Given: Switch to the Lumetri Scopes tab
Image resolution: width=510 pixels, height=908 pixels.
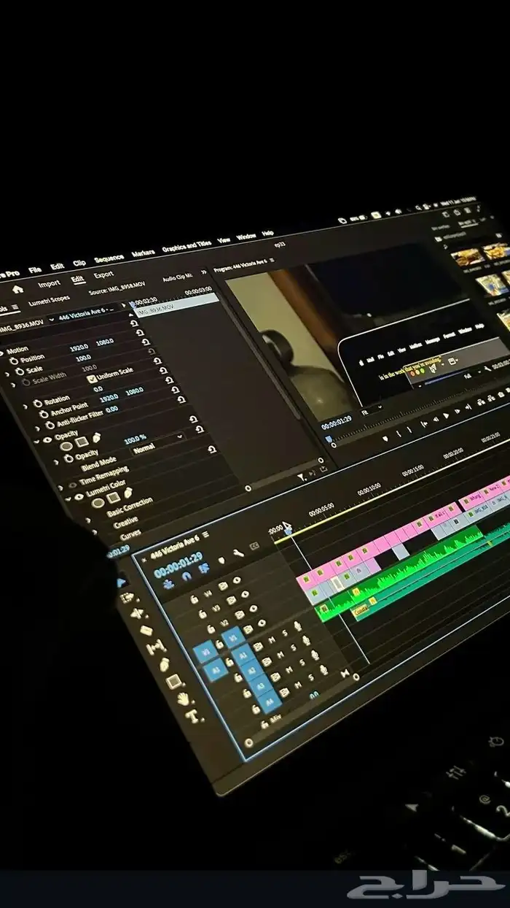Looking at the screenshot, I should click(x=48, y=302).
